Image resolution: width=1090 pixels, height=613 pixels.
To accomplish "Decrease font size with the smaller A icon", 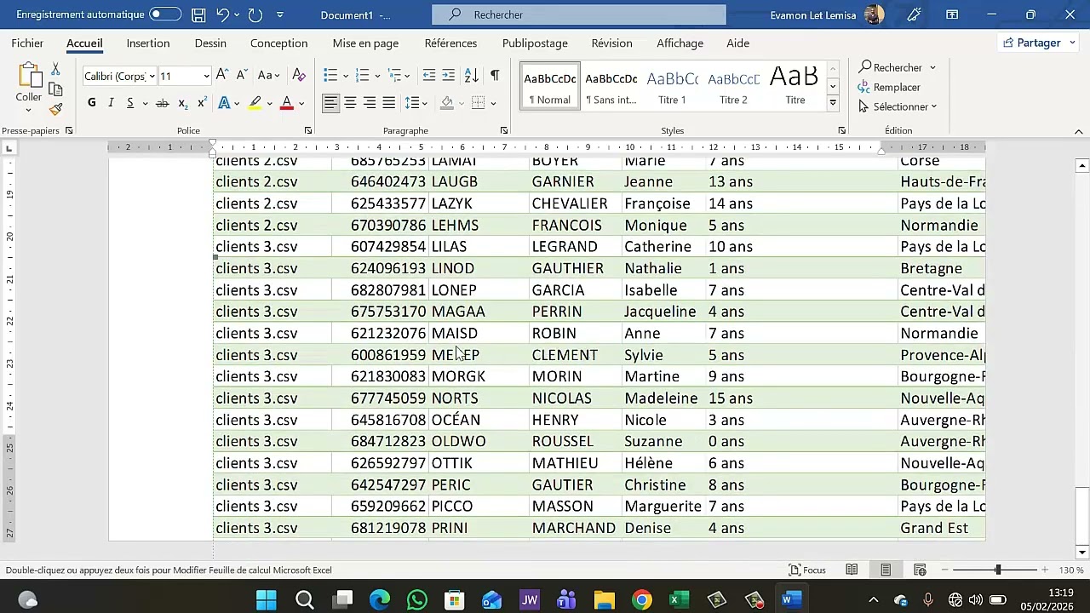I will [242, 76].
